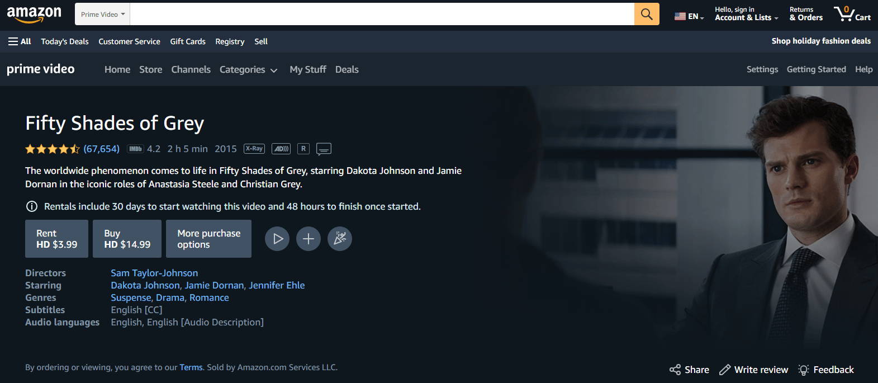The width and height of the screenshot is (878, 383).
Task: Expand the Categories dropdown
Action: coord(248,69)
